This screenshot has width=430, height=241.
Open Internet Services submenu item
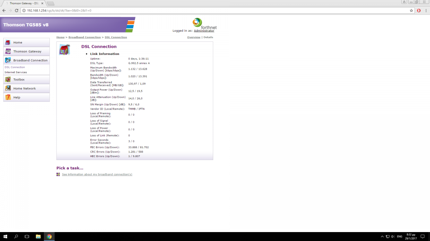[15, 72]
